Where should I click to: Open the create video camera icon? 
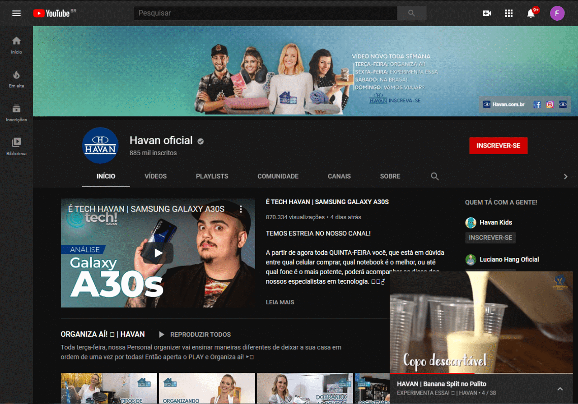click(487, 13)
